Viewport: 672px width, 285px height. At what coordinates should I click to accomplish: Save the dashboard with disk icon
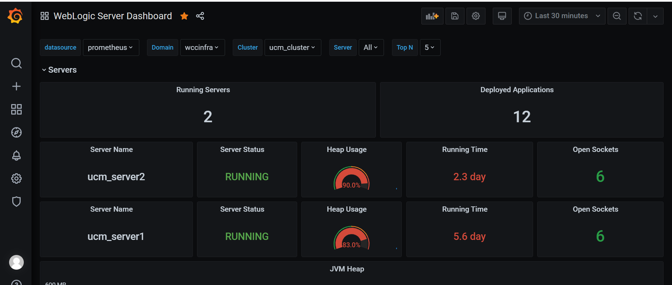click(455, 16)
